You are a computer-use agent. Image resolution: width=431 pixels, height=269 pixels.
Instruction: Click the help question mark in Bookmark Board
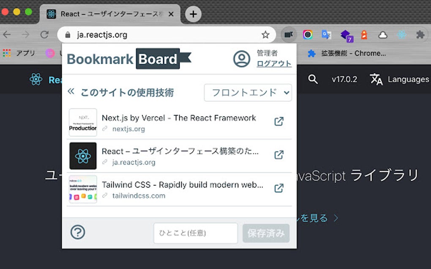(78, 232)
